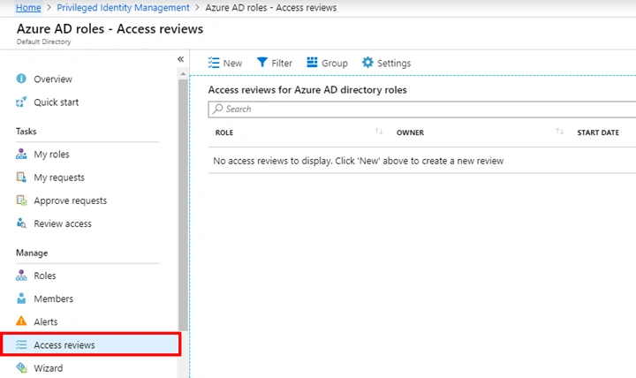Click the Members icon
This screenshot has width=636, height=378.
(x=21, y=299)
